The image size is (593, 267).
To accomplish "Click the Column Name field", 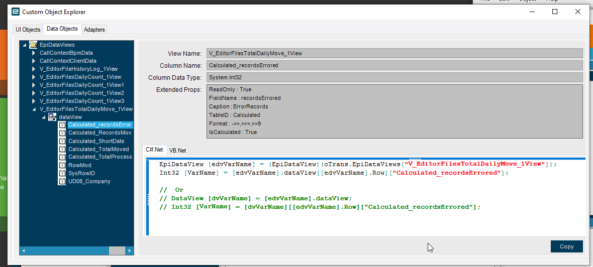I will click(x=394, y=65).
